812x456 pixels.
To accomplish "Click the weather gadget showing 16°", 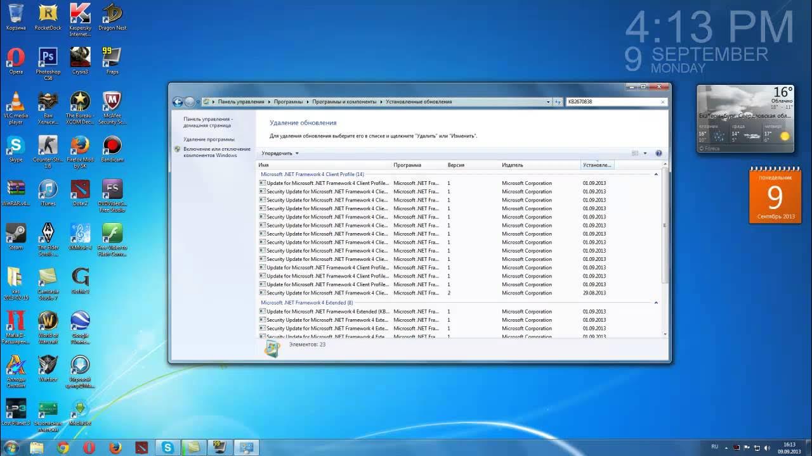I will (x=745, y=118).
